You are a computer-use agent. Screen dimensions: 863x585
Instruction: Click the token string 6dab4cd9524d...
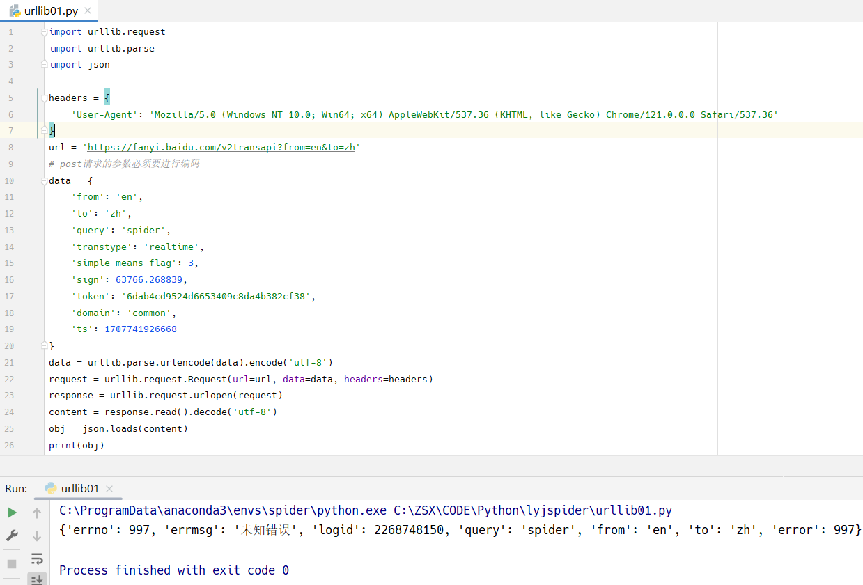(216, 297)
